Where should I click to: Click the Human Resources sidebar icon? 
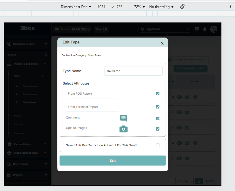click(x=9, y=44)
